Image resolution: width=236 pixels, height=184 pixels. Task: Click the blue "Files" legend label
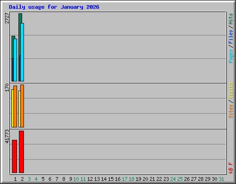(x=230, y=37)
